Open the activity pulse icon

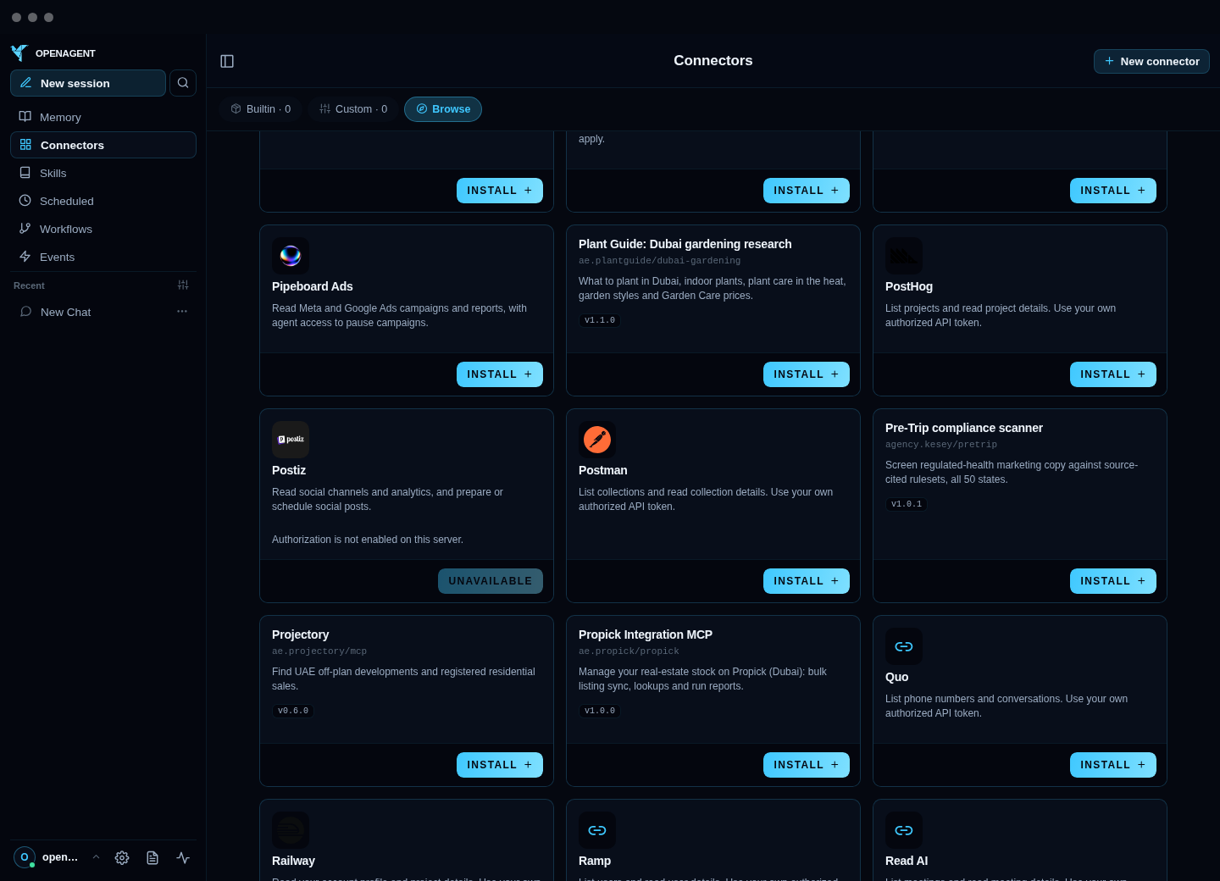pyautogui.click(x=183, y=858)
